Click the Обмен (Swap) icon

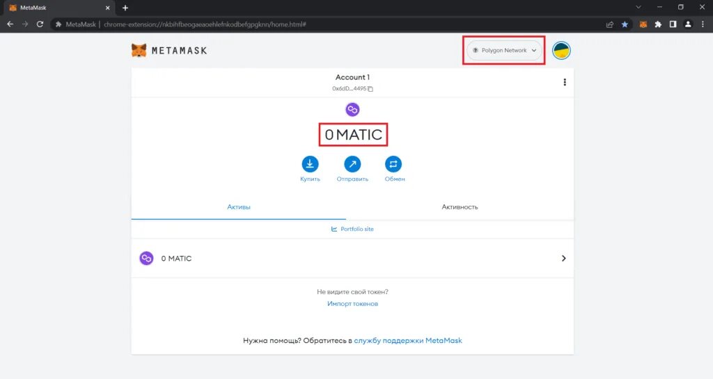pyautogui.click(x=393, y=164)
